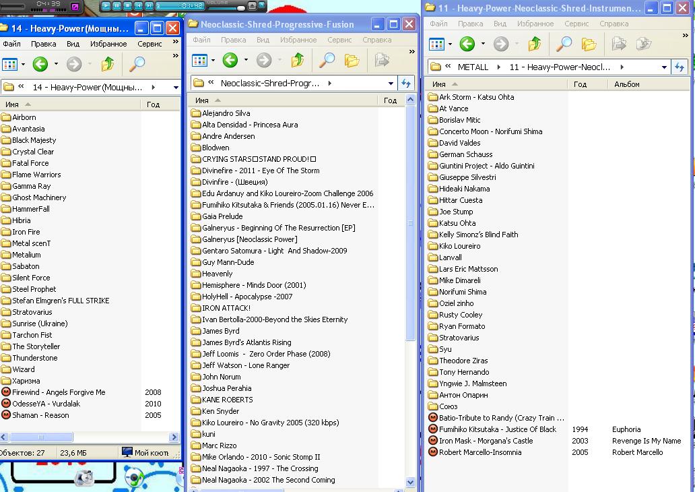Viewport: 695px width, 492px height.
Task: Select the IRON ATTACK! folder
Action: pyautogui.click(x=221, y=308)
